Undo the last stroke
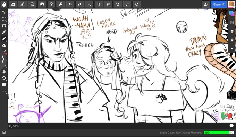Screen dimensions: 236x137 coord(70,4)
